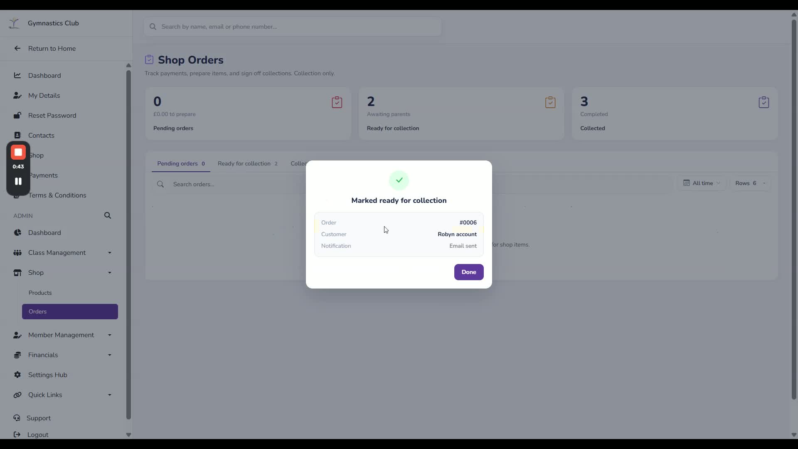Open Products under Shop
This screenshot has width=798, height=449.
point(40,293)
